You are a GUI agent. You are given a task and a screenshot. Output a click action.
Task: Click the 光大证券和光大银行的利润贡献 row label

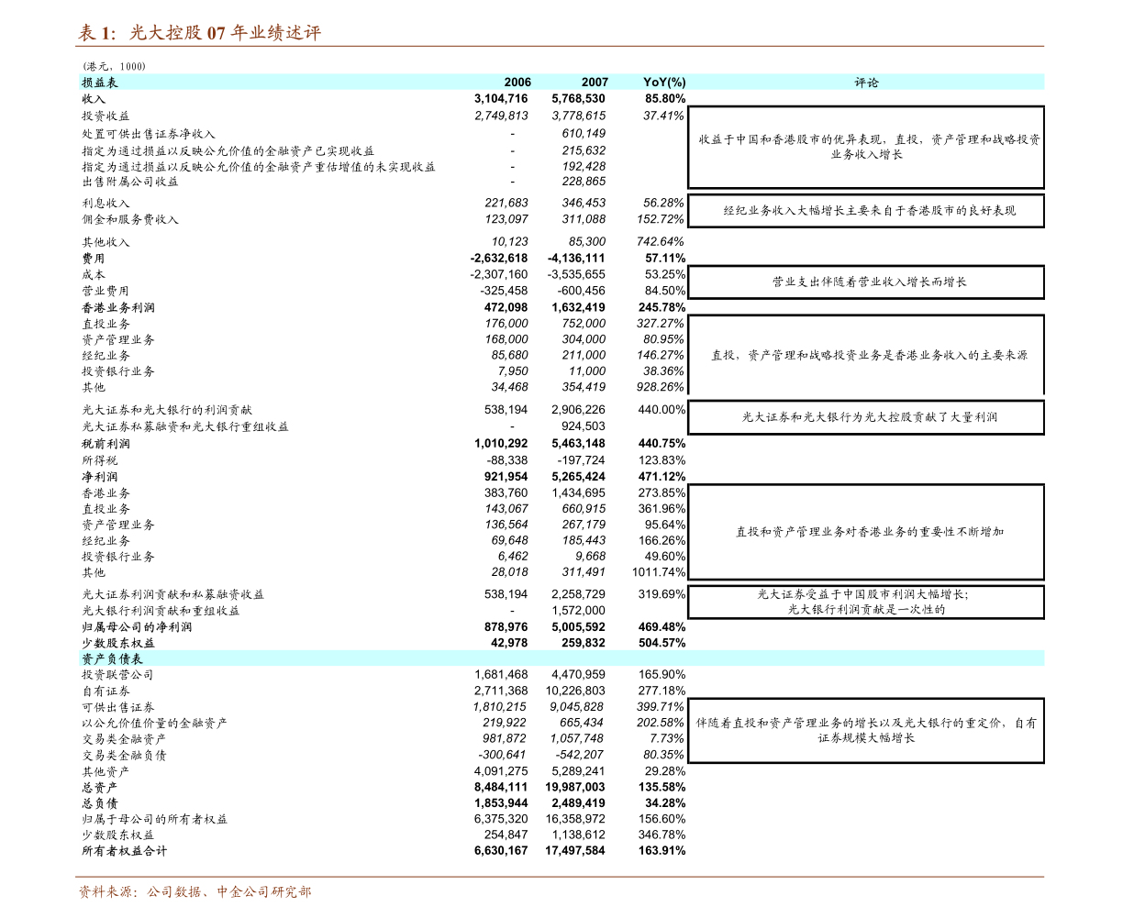pos(167,411)
